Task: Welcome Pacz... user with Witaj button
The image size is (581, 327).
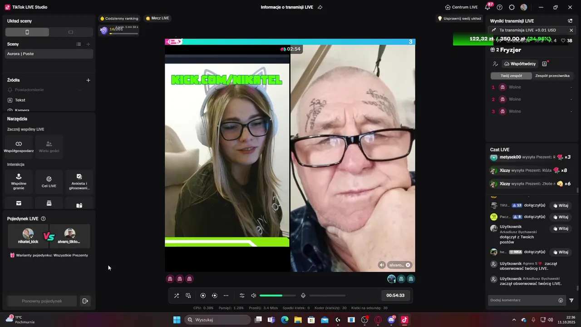Action: [561, 217]
